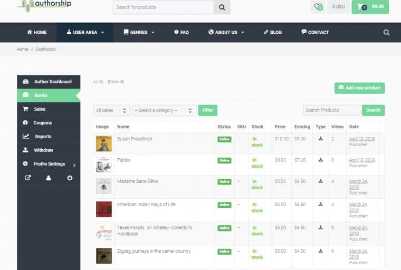Viewport: 401px width, 270px height.
Task: Click the authorship logo
Action: (x=44, y=6)
